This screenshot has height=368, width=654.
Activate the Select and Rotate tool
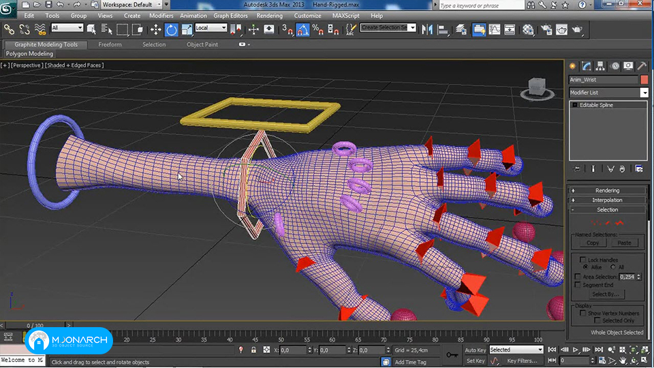click(172, 29)
